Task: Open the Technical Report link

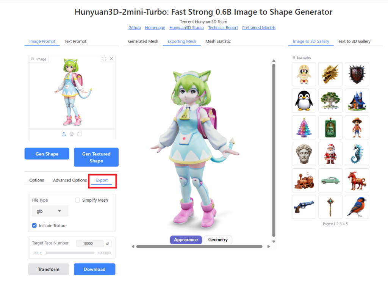Action: pyautogui.click(x=223, y=28)
